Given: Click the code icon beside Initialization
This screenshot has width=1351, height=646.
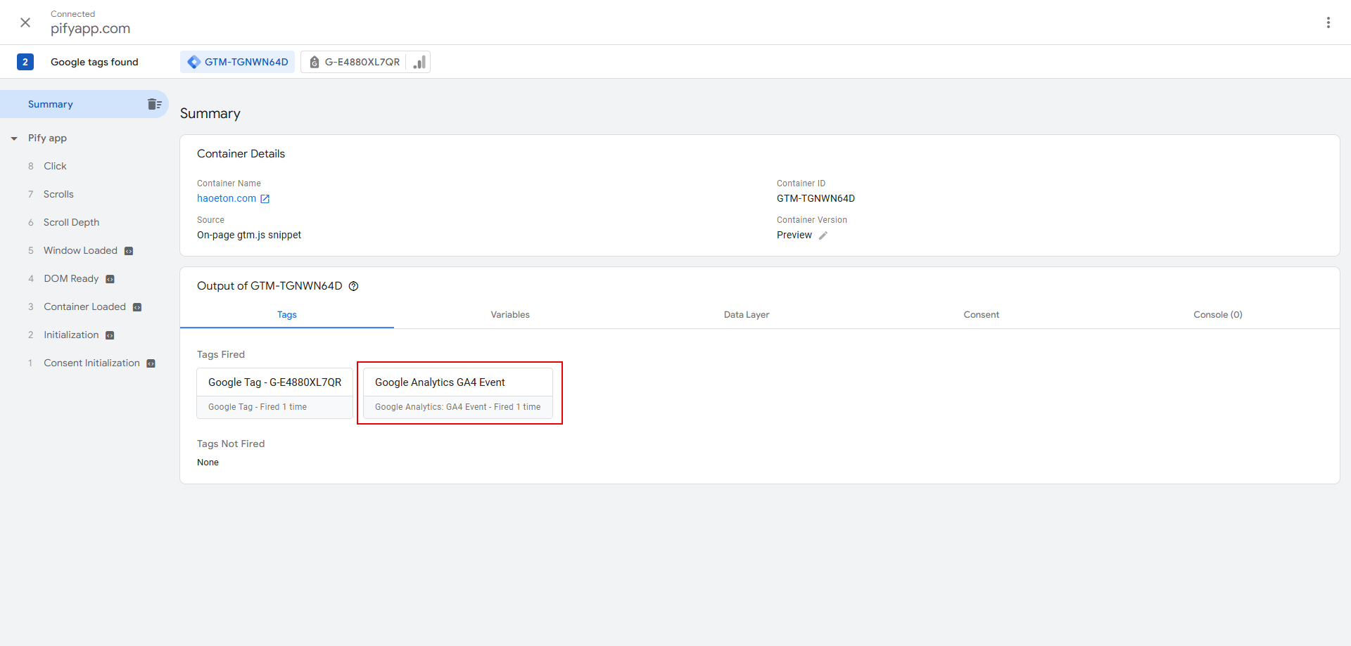Looking at the screenshot, I should click(x=110, y=335).
